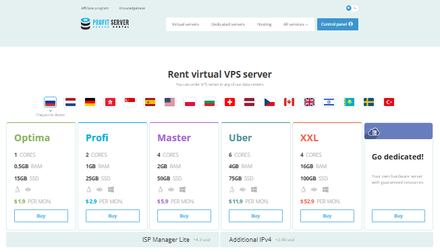
Task: Click the 75GB SSD spec in Uber
Action: pyautogui.click(x=241, y=178)
